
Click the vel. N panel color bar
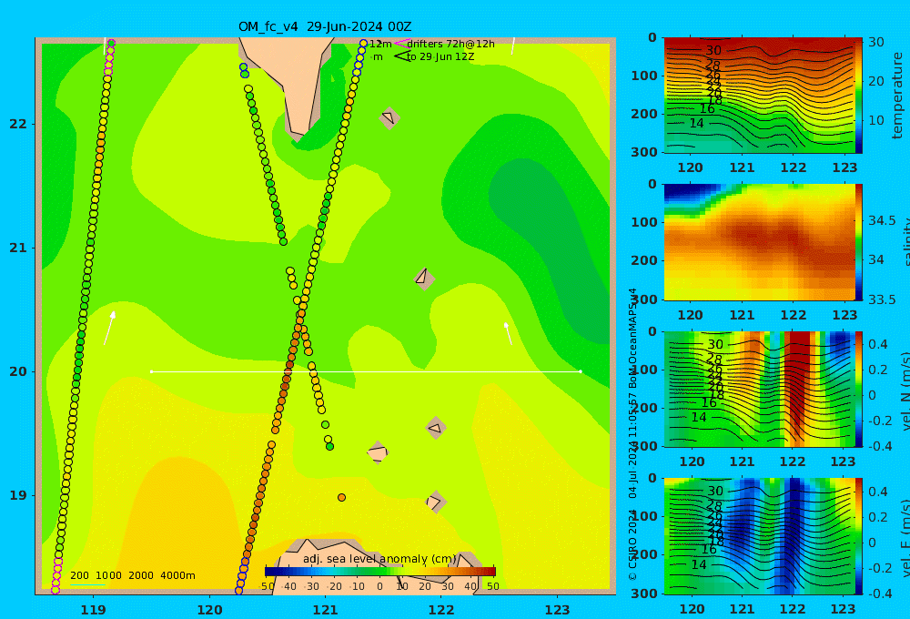pos(858,389)
